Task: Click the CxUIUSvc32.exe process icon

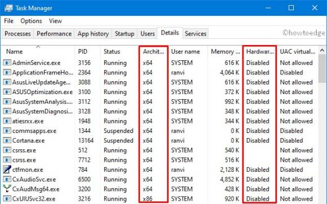Action: point(7,198)
